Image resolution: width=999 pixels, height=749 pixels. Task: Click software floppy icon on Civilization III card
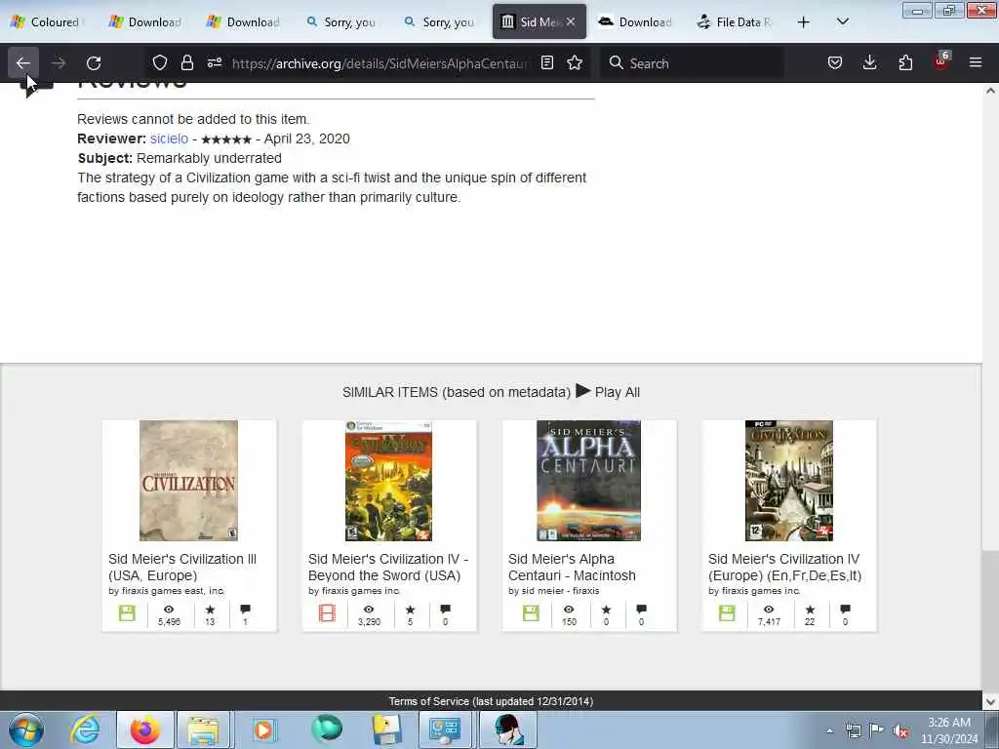[128, 613]
